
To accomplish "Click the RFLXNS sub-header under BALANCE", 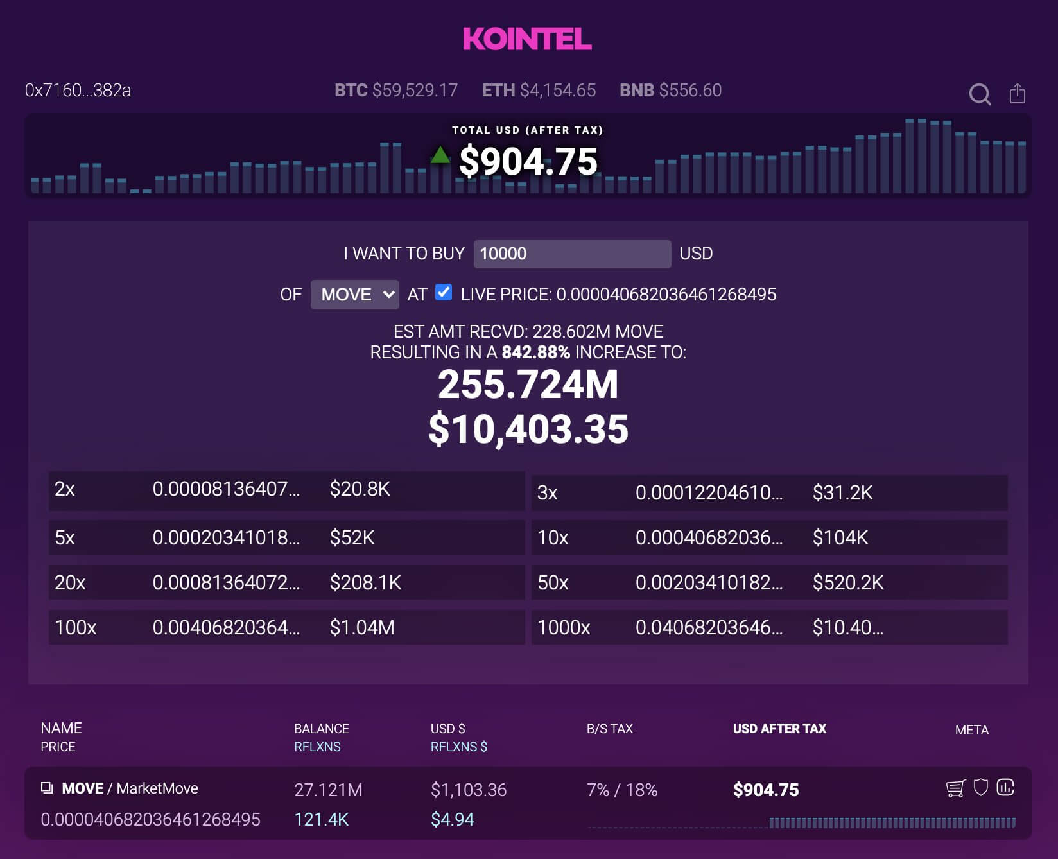I will pyautogui.click(x=317, y=747).
